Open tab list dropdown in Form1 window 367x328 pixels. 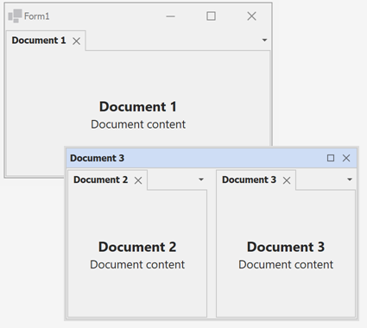pos(264,40)
